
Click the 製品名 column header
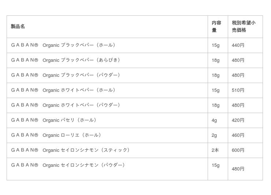18,27
